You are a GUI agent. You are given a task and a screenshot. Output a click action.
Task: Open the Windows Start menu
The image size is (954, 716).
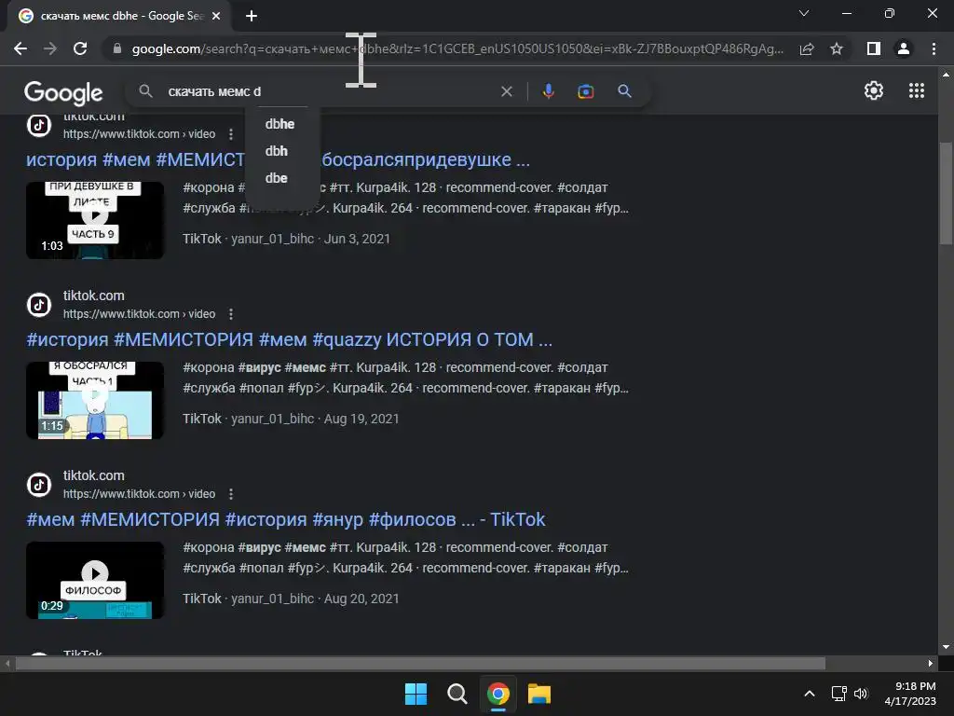(416, 694)
